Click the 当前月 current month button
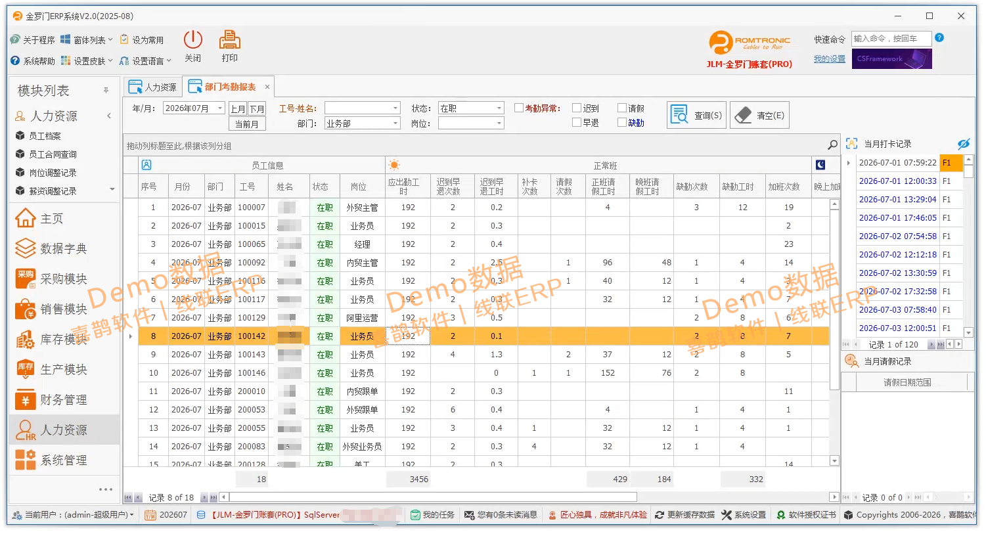The height and width of the screenshot is (534, 986). pos(247,123)
